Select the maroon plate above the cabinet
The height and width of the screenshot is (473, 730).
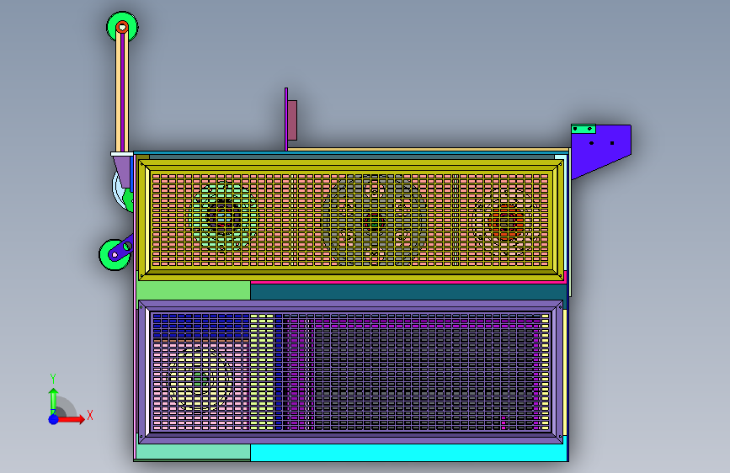pos(292,120)
